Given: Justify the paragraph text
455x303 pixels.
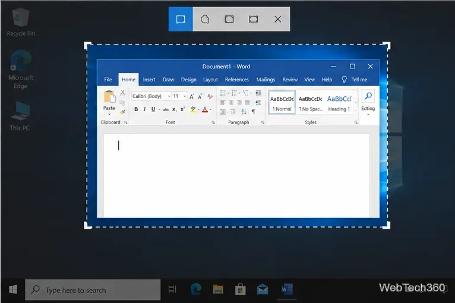Looking at the screenshot, I should click(x=247, y=102).
